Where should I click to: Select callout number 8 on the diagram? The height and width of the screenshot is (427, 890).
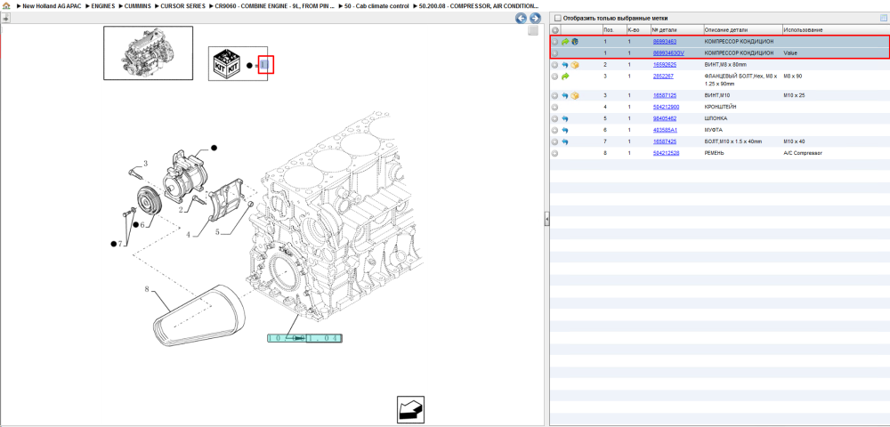[147, 289]
